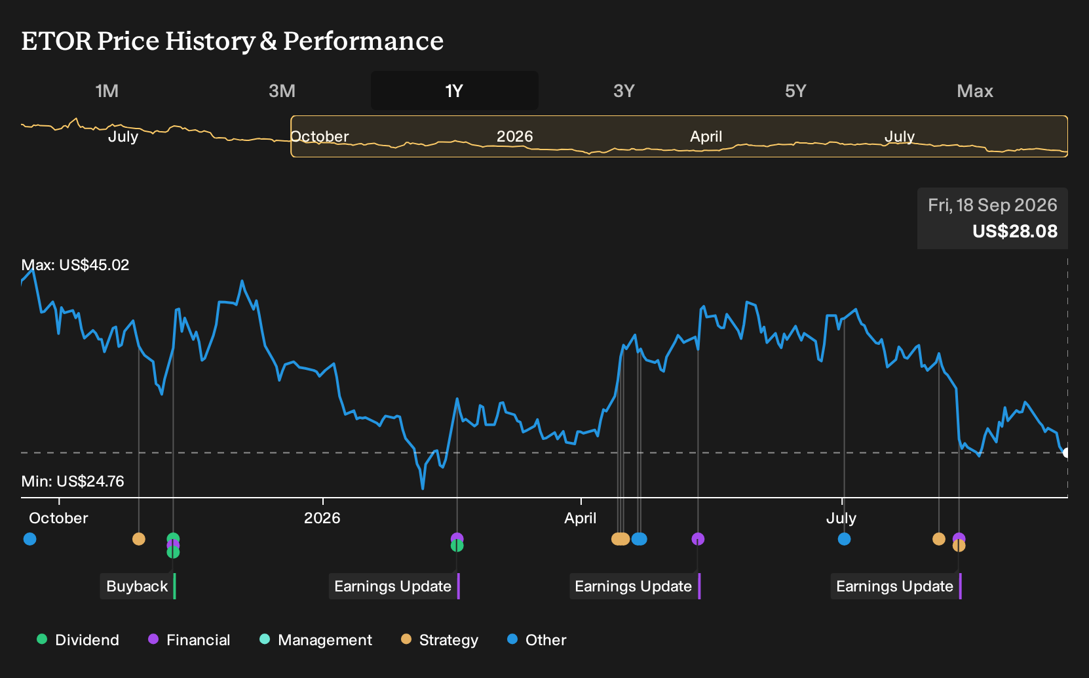Click the purple Financial dot after 2026
Viewport: 1089px width, 678px height.
(x=457, y=538)
